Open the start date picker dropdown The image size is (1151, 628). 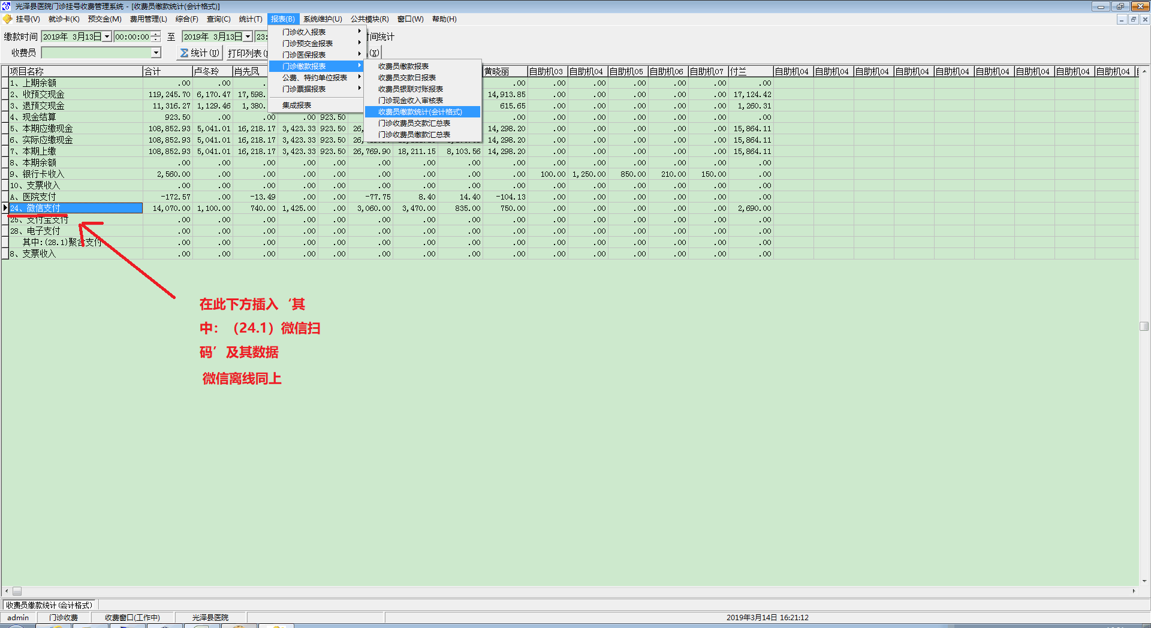click(107, 37)
